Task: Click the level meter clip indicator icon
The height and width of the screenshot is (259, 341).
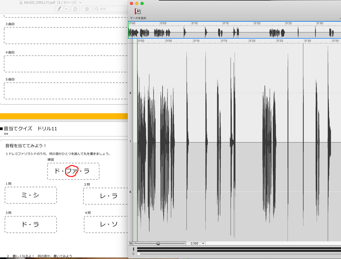Action: [133, 249]
